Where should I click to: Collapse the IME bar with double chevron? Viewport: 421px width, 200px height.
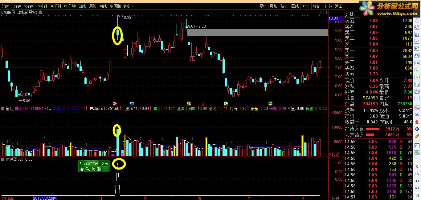[81, 163]
